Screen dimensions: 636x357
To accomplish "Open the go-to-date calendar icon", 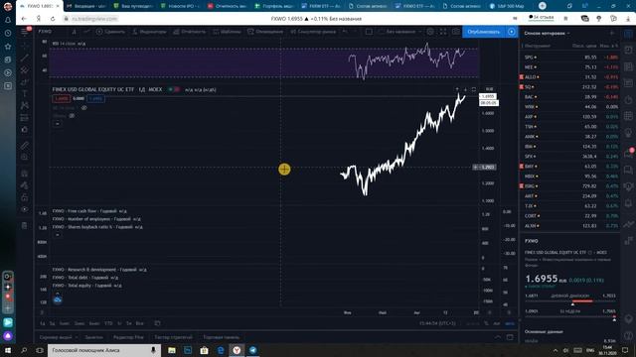I will 157,323.
